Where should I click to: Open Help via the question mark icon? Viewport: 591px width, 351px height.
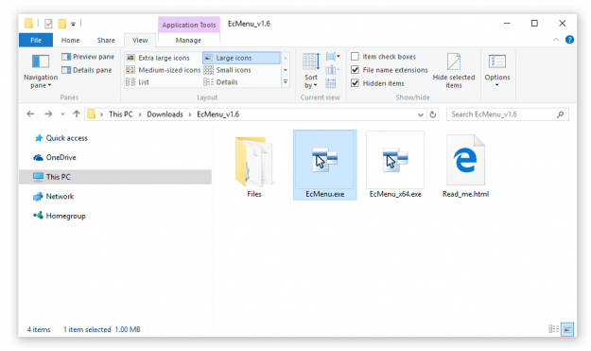569,40
